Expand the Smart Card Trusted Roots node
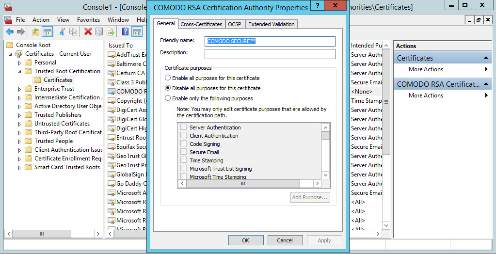Image resolution: width=496 pixels, height=254 pixels. (x=19, y=168)
